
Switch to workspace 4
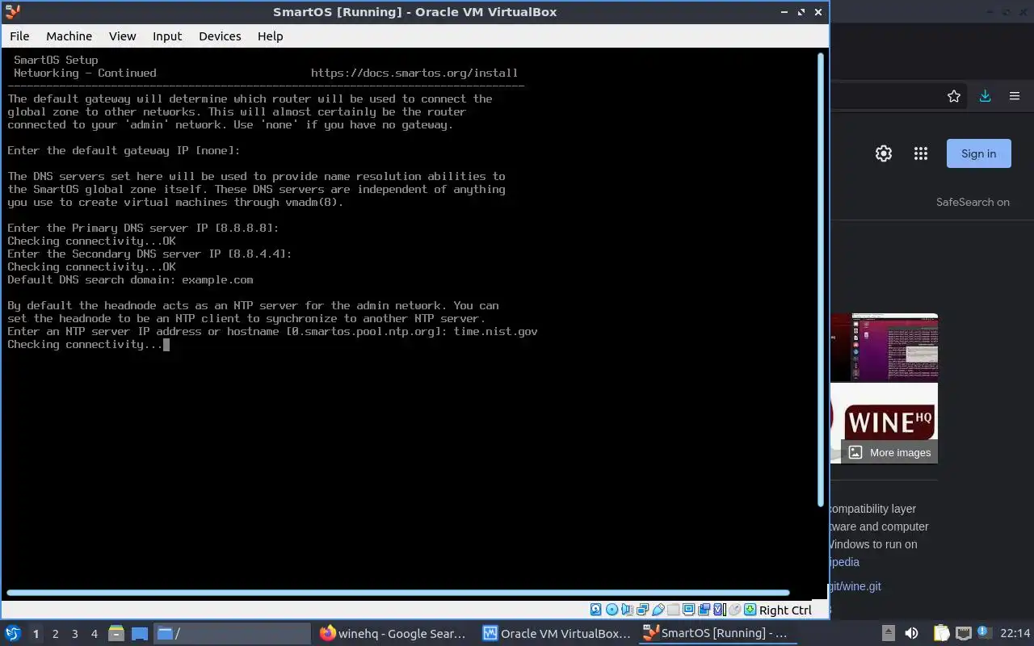[94, 634]
